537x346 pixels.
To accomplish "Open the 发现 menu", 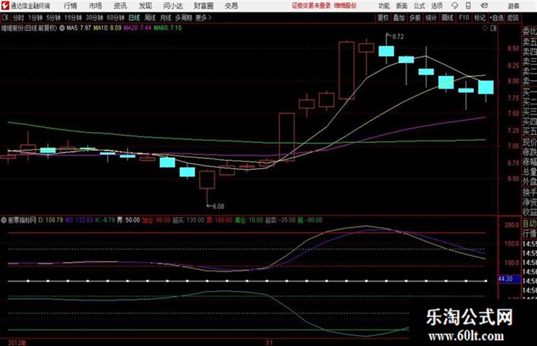I will point(145,6).
